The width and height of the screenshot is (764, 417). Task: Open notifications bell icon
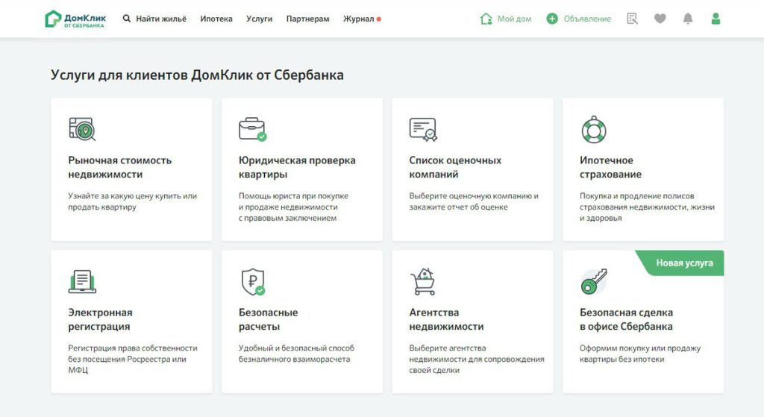click(x=688, y=19)
